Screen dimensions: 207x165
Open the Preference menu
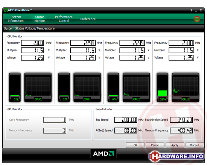click(88, 19)
